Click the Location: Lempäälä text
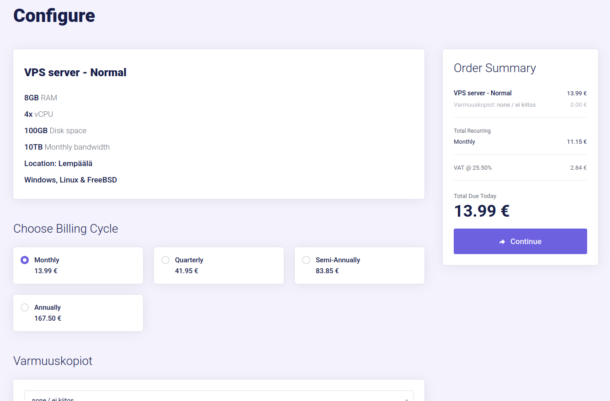Image resolution: width=610 pixels, height=401 pixels. click(58, 163)
